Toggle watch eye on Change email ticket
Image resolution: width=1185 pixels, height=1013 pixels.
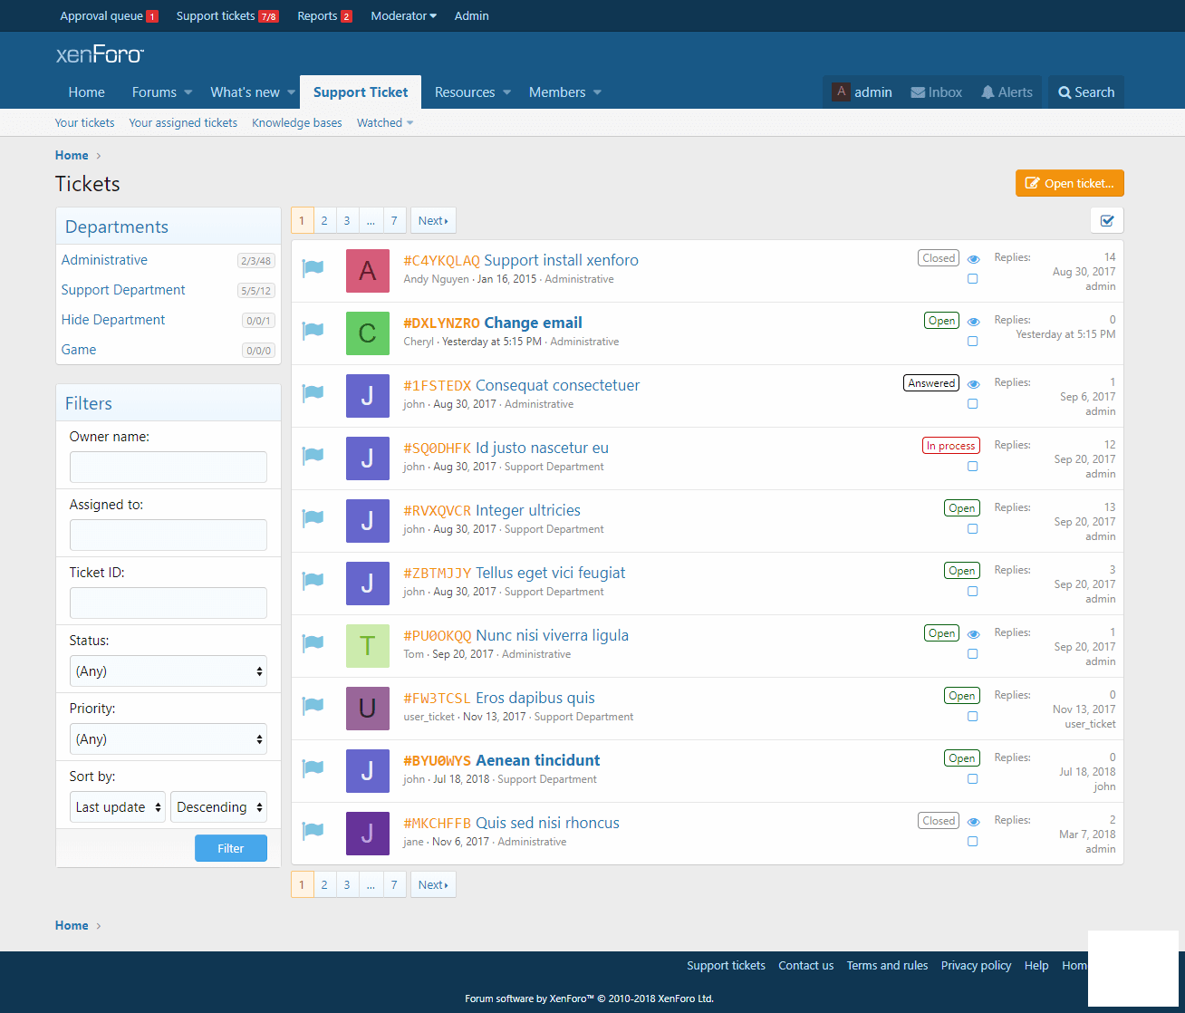tap(973, 322)
